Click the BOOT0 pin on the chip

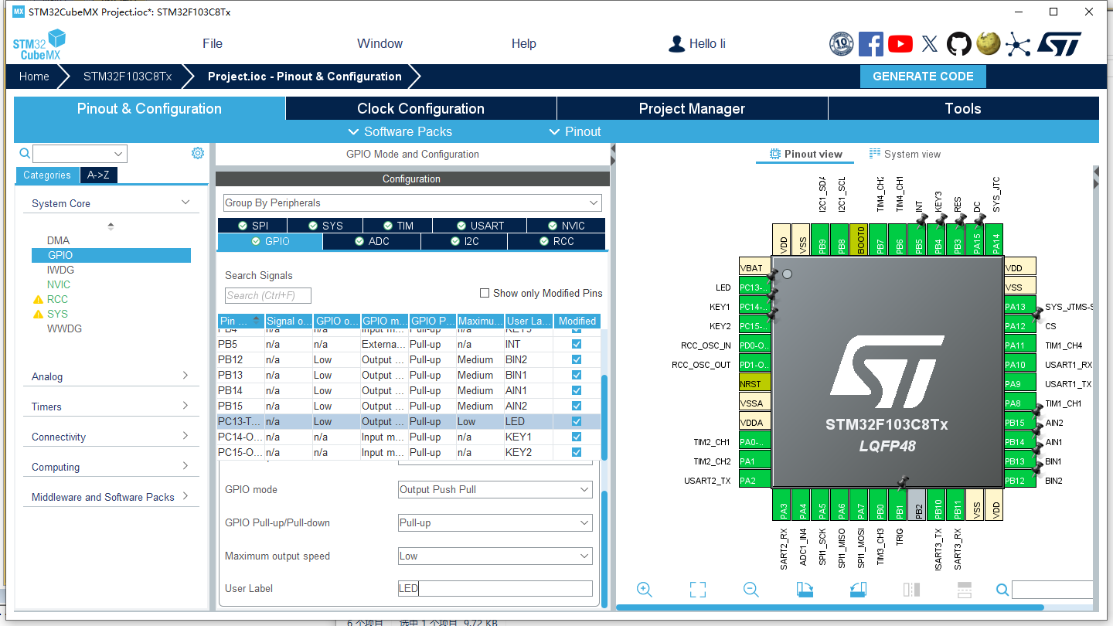click(859, 240)
